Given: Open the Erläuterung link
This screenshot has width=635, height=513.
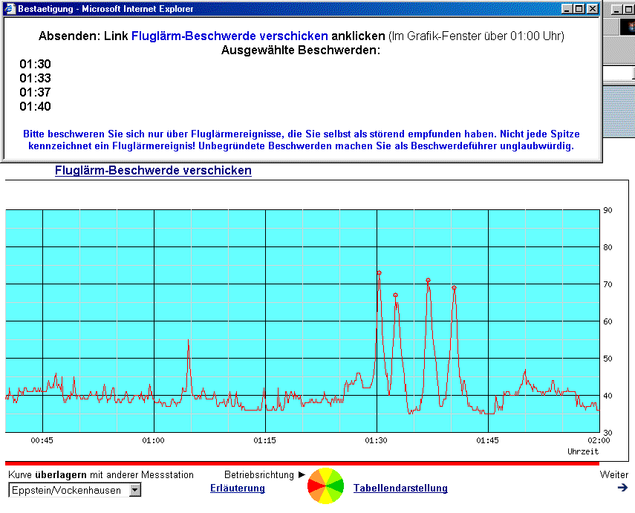Looking at the screenshot, I should point(238,489).
